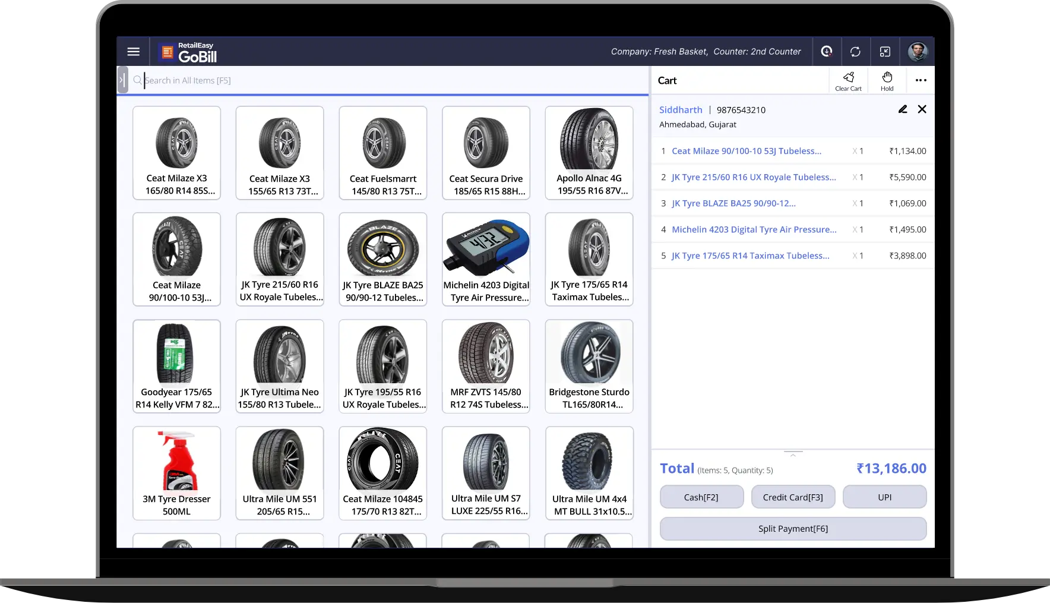
Task: Click the minimize-screen icon in the top bar
Action: point(885,52)
